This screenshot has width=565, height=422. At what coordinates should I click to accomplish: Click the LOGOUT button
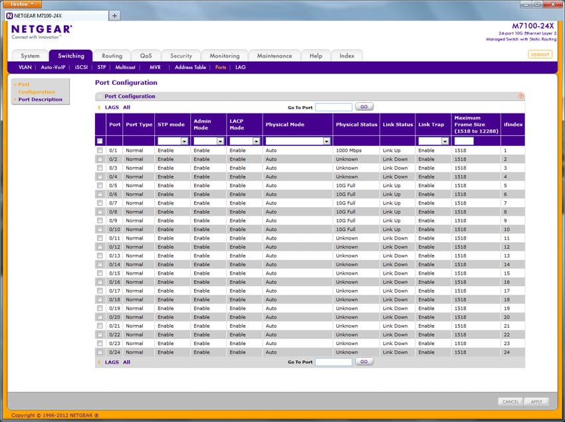click(540, 54)
